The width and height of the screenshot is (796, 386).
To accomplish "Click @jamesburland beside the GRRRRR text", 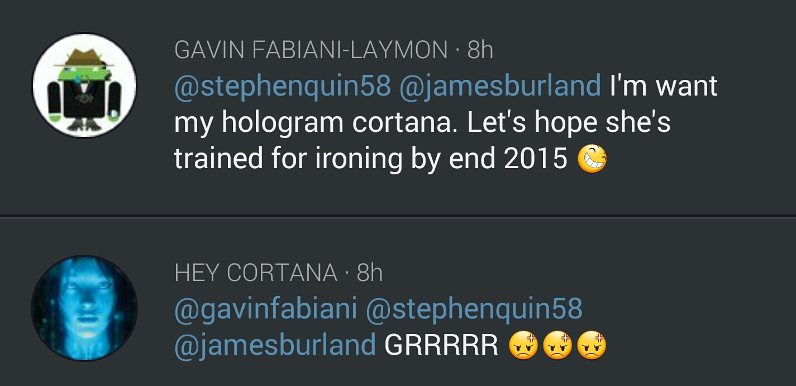I will (x=275, y=345).
